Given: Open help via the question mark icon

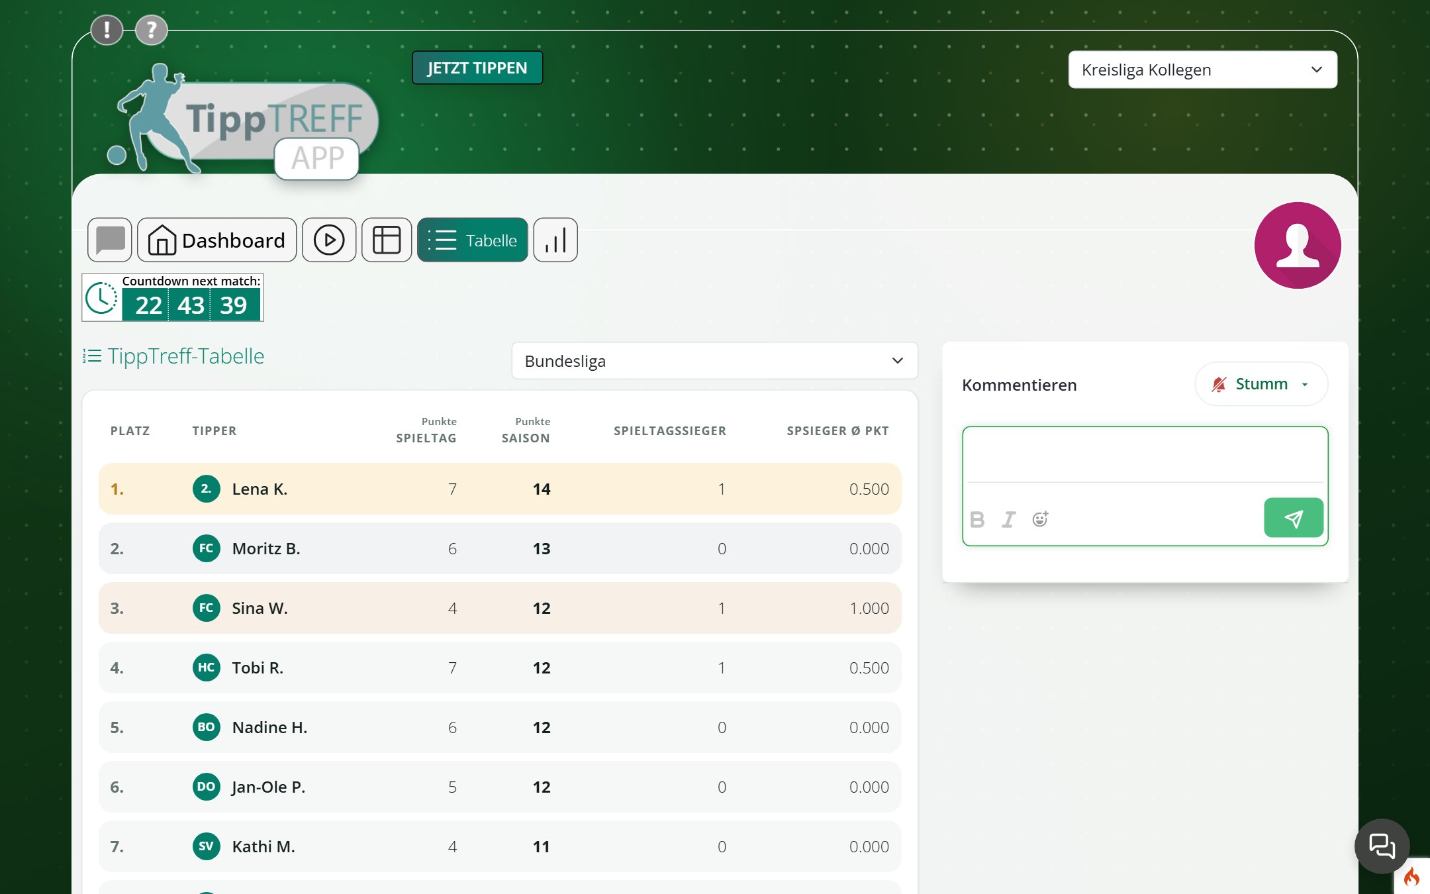Looking at the screenshot, I should (x=152, y=30).
